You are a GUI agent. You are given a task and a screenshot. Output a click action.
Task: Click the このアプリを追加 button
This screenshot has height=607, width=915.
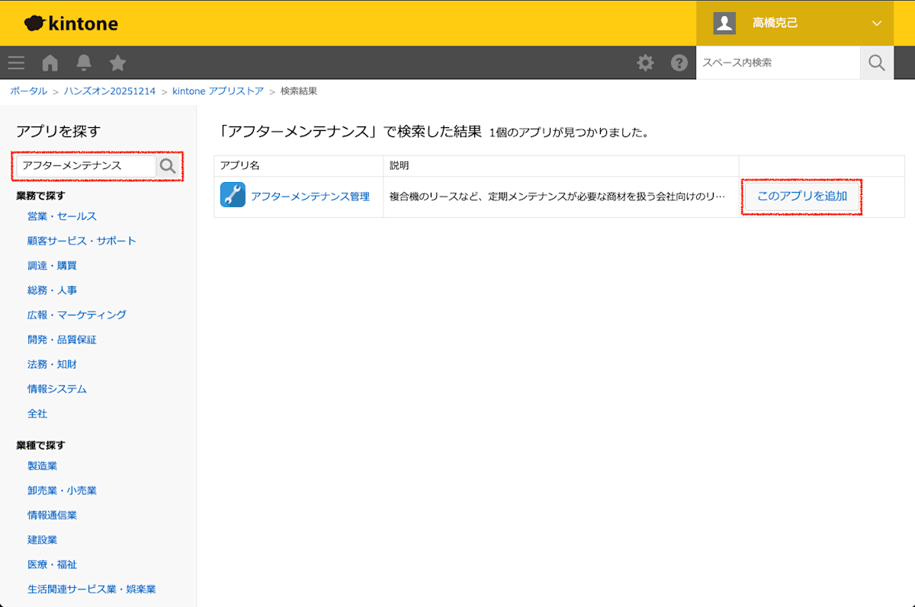[801, 196]
